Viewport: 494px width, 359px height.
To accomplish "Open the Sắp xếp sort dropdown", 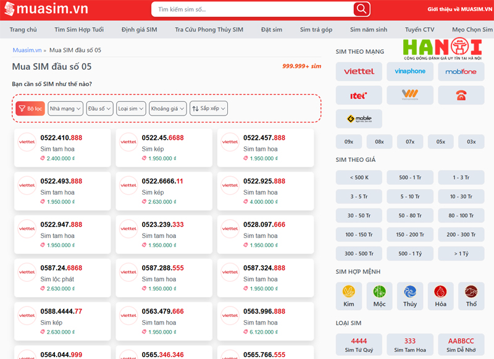I will click(209, 108).
